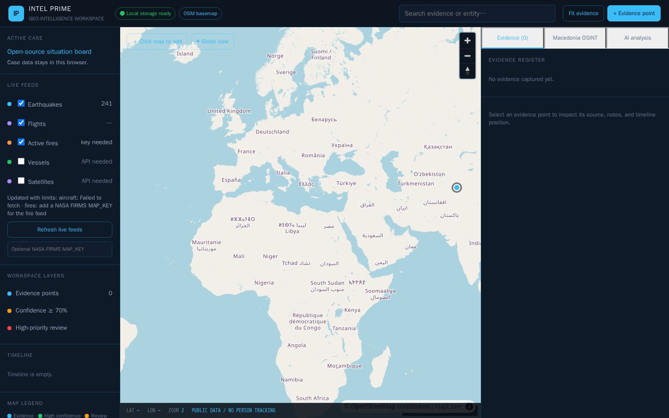
Task: Click the Deutschland label on the map
Action: click(272, 132)
